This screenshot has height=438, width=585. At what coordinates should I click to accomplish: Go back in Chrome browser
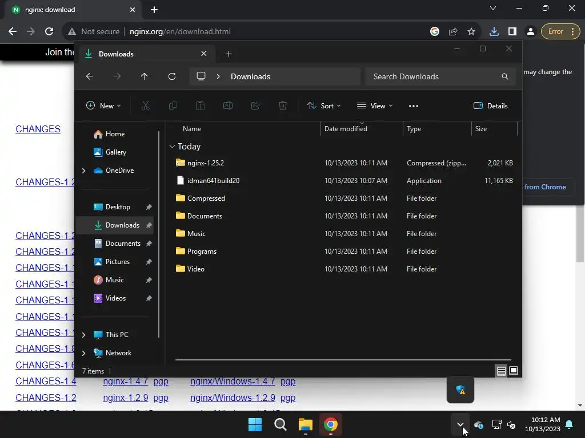13,32
